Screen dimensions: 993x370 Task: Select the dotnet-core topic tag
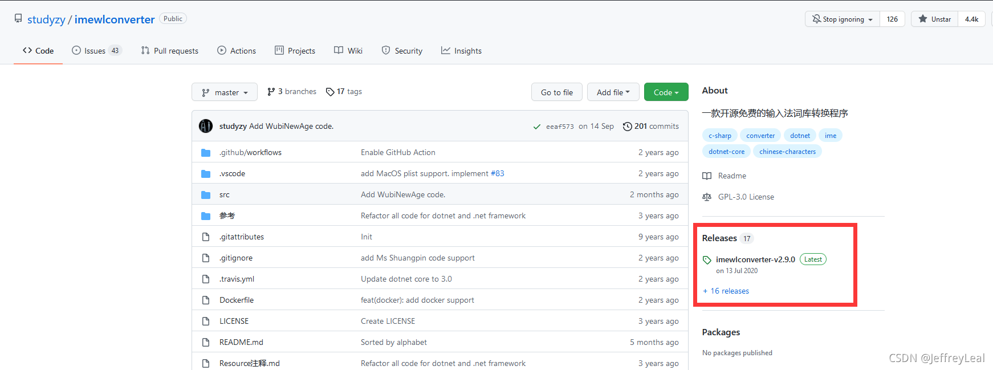pyautogui.click(x=726, y=152)
